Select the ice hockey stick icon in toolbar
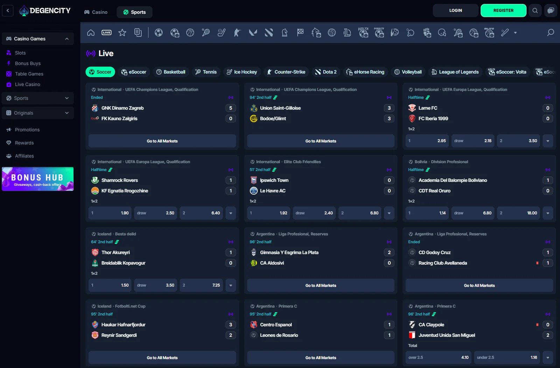This screenshot has height=368, width=560. point(222,33)
